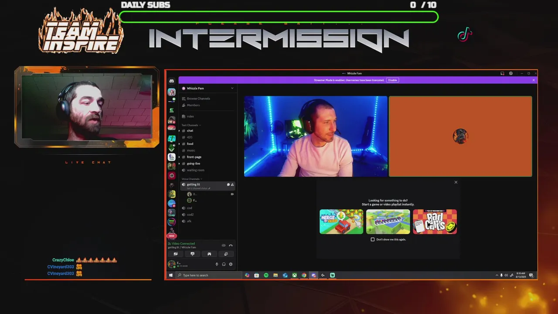Viewport: 558px width, 314px height.
Task: Open Discord help question mark icon
Action: (511, 73)
